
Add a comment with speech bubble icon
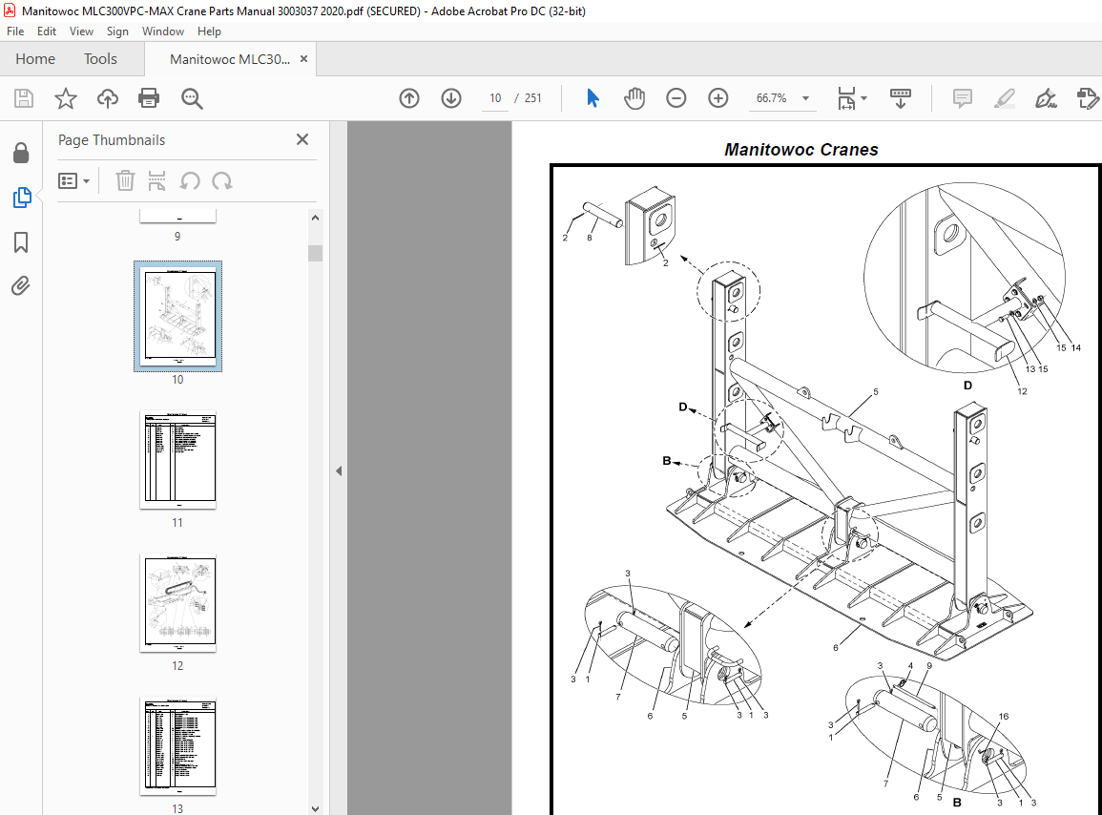tap(962, 98)
